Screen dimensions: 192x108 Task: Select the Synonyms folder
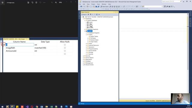pyautogui.click(x=91, y=47)
